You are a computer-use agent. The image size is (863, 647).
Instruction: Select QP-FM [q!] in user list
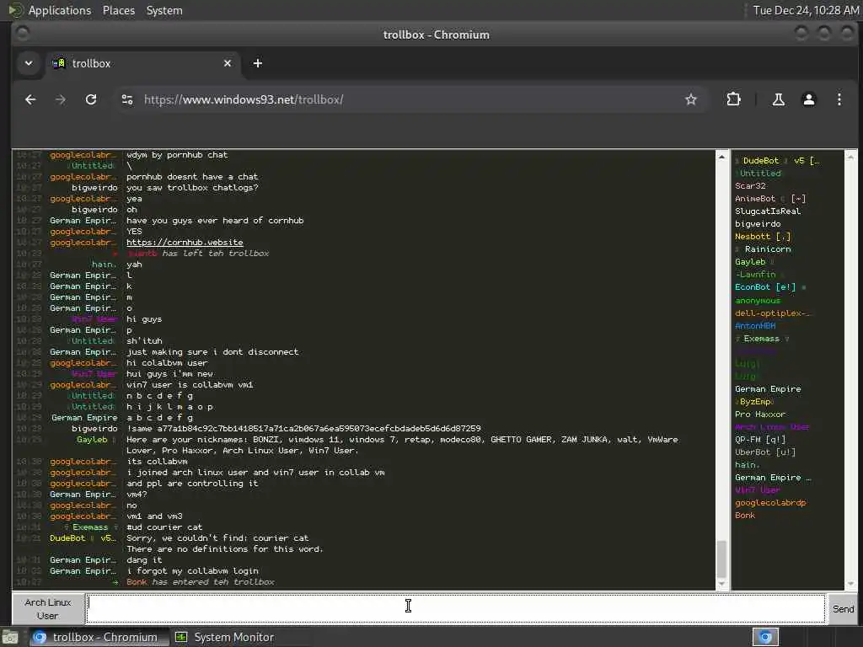coord(760,440)
